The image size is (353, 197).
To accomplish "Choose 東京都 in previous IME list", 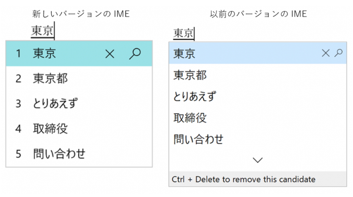I will (258, 75).
